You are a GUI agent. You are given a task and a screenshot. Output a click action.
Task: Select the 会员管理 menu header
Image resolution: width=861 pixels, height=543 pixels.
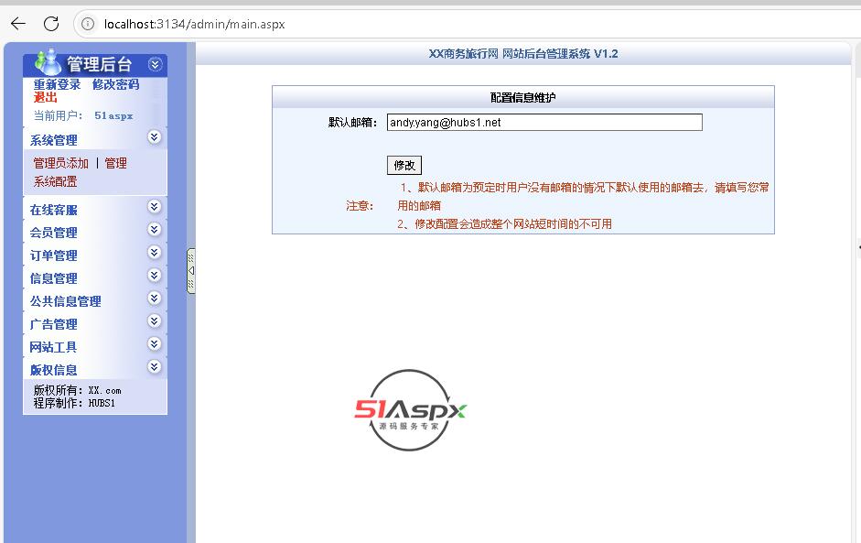point(54,233)
